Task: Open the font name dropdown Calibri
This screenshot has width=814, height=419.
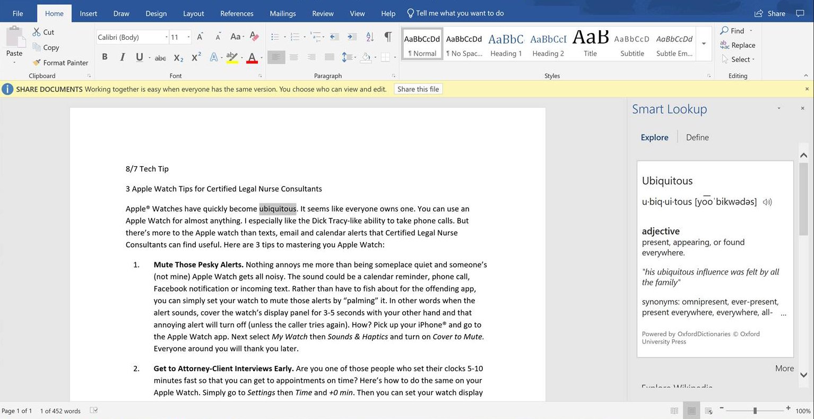Action: [x=166, y=37]
